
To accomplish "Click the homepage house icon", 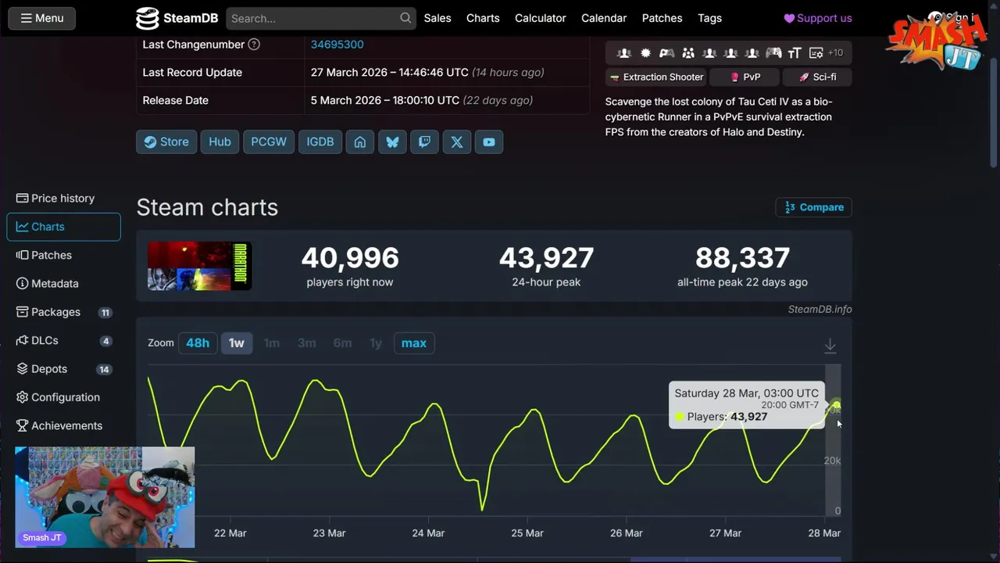I will [x=360, y=142].
